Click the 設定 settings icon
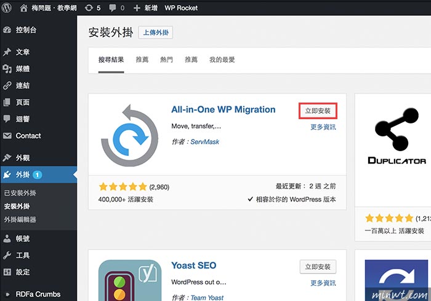 7,272
